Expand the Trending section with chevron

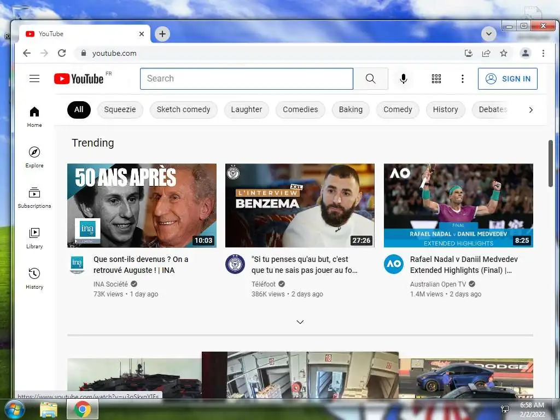tap(300, 322)
